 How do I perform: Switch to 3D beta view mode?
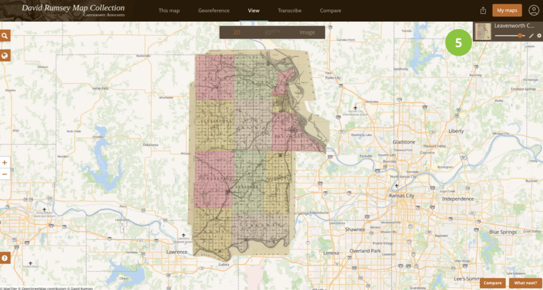[x=272, y=32]
